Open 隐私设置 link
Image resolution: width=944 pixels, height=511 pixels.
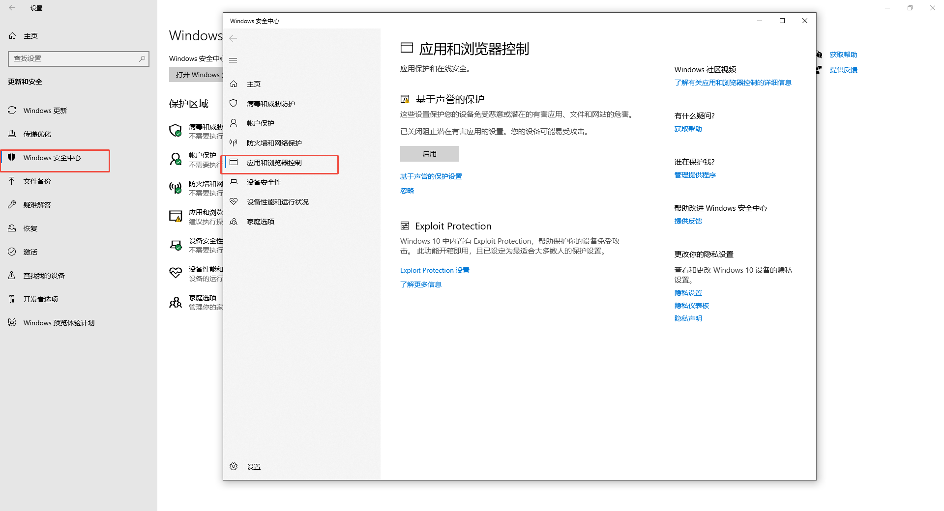tap(688, 293)
